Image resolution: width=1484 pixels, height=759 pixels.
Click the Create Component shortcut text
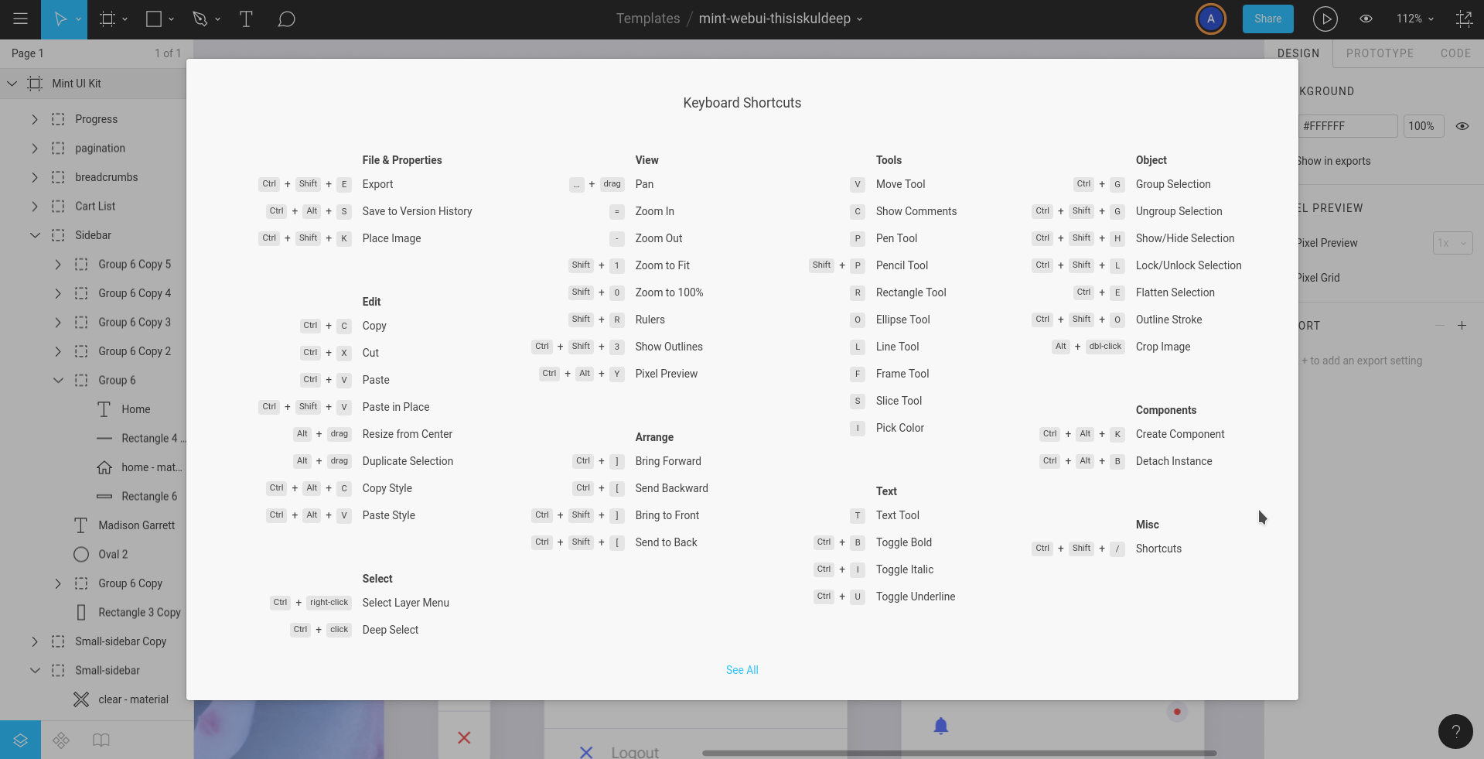[x=1180, y=434]
